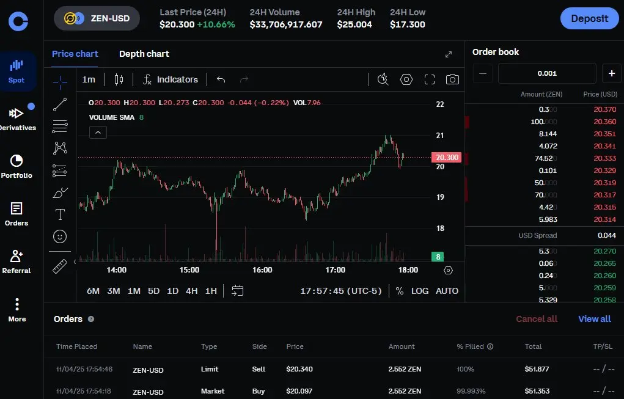Select the 20.370 ask price row
The image size is (624, 399).
(545, 109)
